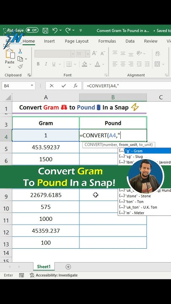171x304 pixels.
Task: Open the font name combo box
Action: coord(54,54)
